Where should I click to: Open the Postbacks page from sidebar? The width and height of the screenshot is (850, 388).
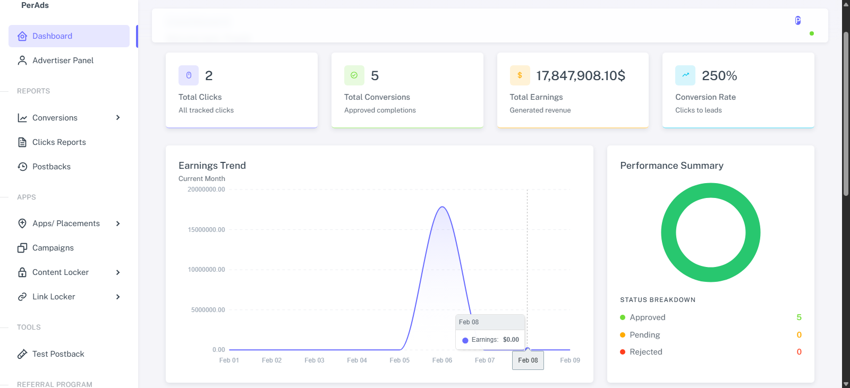pos(52,167)
